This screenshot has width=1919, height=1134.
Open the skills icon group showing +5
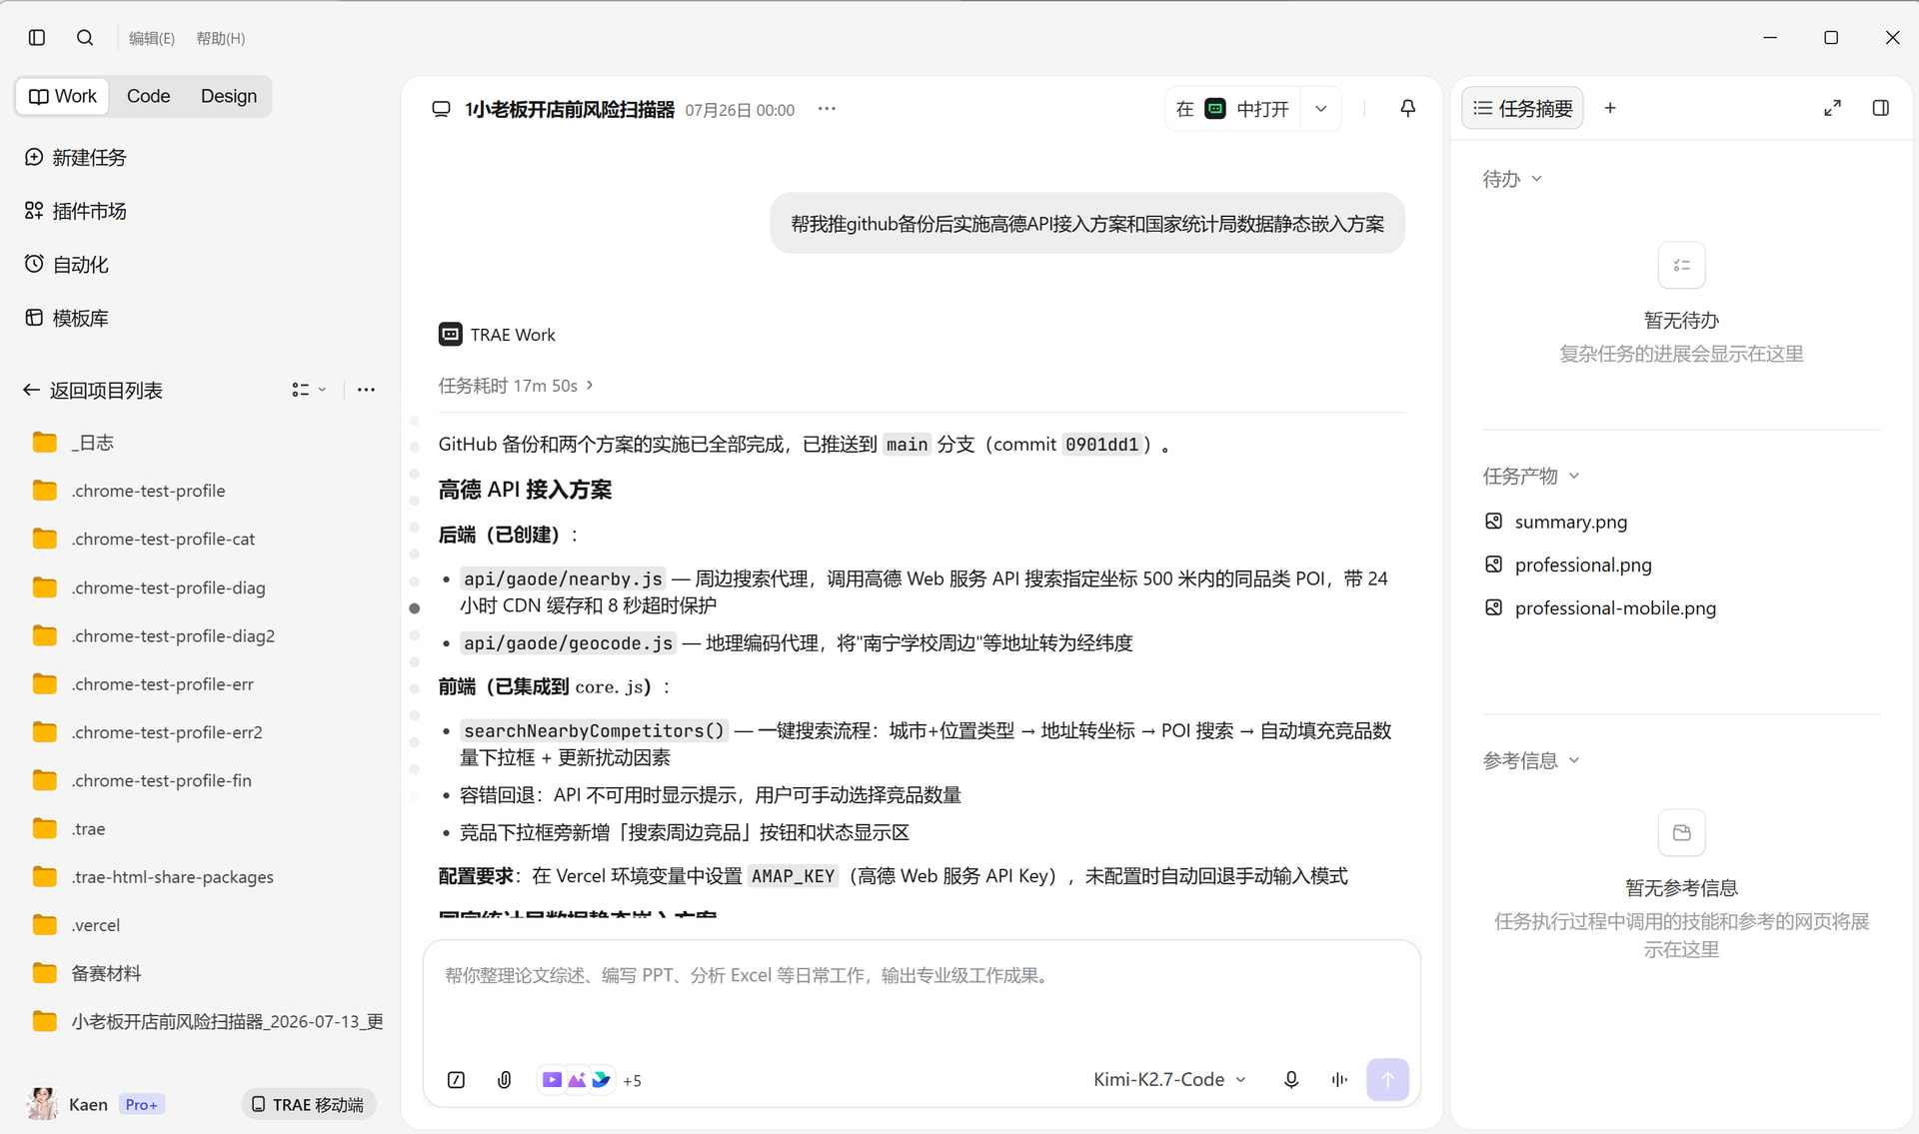click(x=591, y=1080)
